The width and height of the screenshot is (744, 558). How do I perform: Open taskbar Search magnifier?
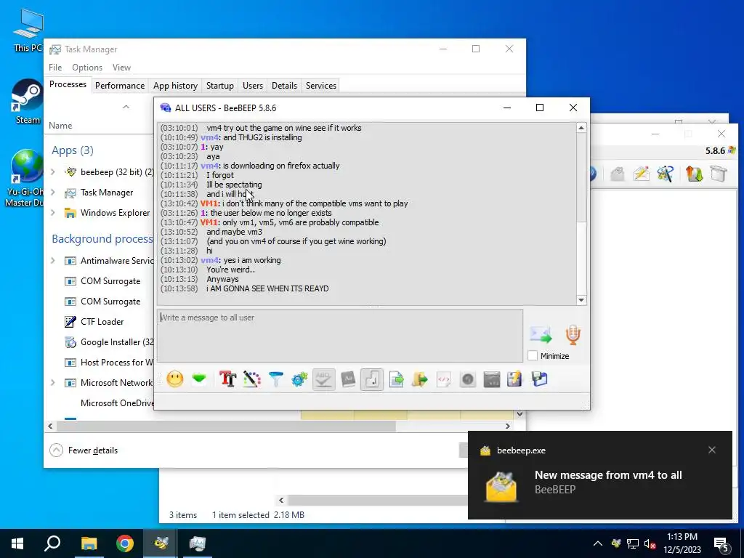tap(52, 543)
